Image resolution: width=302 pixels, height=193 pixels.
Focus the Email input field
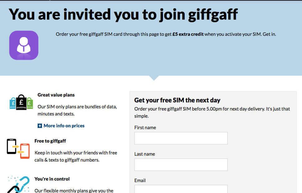pos(181,189)
